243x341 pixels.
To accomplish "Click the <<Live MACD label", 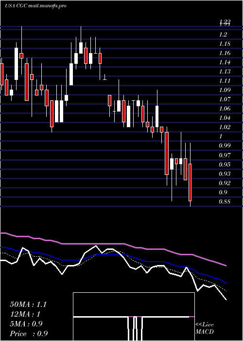I will coord(205,328).
